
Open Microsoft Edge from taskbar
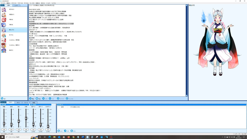click(50, 137)
